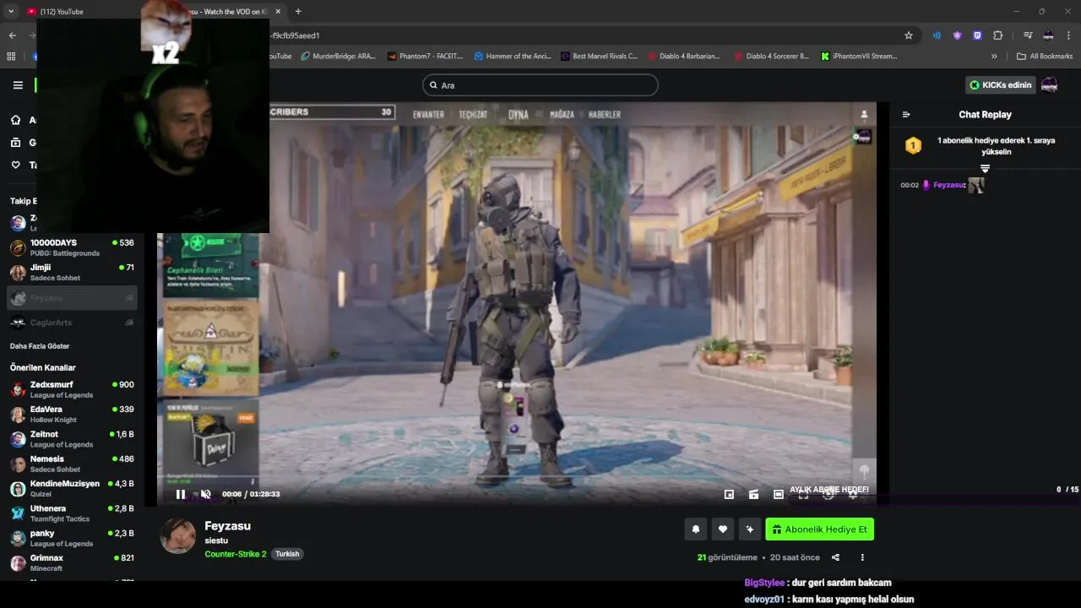
Task: Open Diablo 4 Sorcerer B... bookmark
Action: 772,57
